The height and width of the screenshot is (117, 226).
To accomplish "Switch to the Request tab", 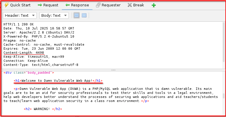I will (x=48, y=5).
